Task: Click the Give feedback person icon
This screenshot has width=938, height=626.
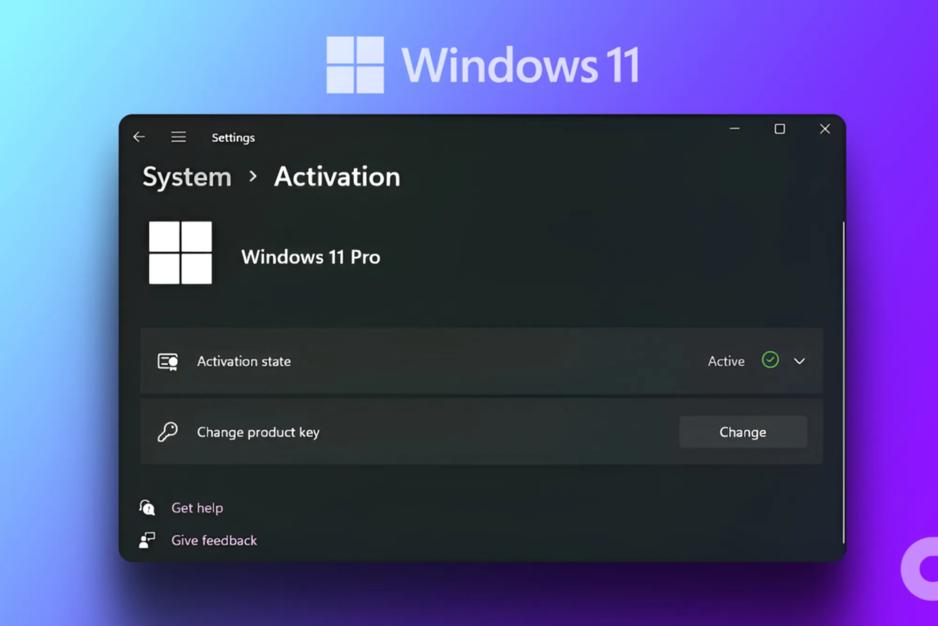Action: (150, 539)
